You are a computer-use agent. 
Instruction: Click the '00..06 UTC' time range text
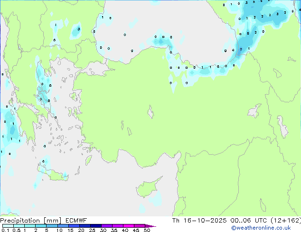coord(249,221)
